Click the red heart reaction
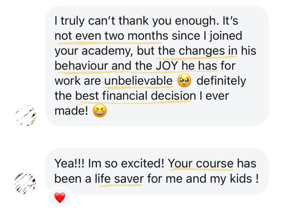The height and width of the screenshot is (214, 282). pyautogui.click(x=60, y=198)
